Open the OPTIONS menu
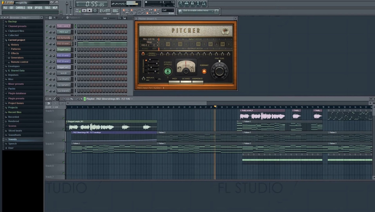The width and height of the screenshot is (375, 212). [x=38, y=8]
